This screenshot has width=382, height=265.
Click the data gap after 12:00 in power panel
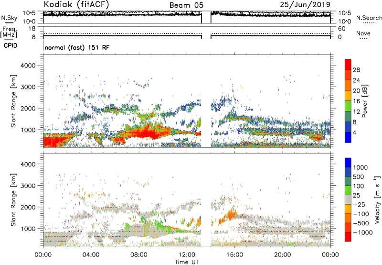tap(206, 101)
